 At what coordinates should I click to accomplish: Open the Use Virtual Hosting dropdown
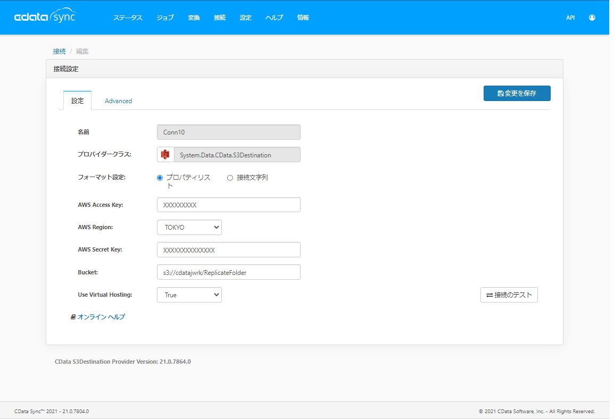189,295
